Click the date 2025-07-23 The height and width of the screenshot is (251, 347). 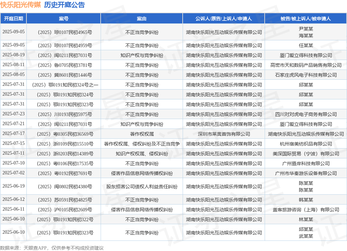pos(14,114)
